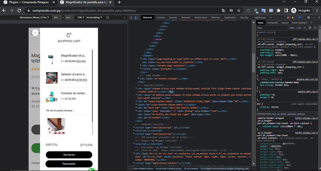Click Magnificador de p... cart item title

(73, 56)
